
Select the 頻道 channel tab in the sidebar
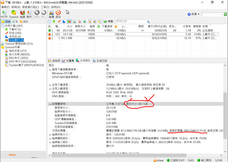click(x=6, y=22)
